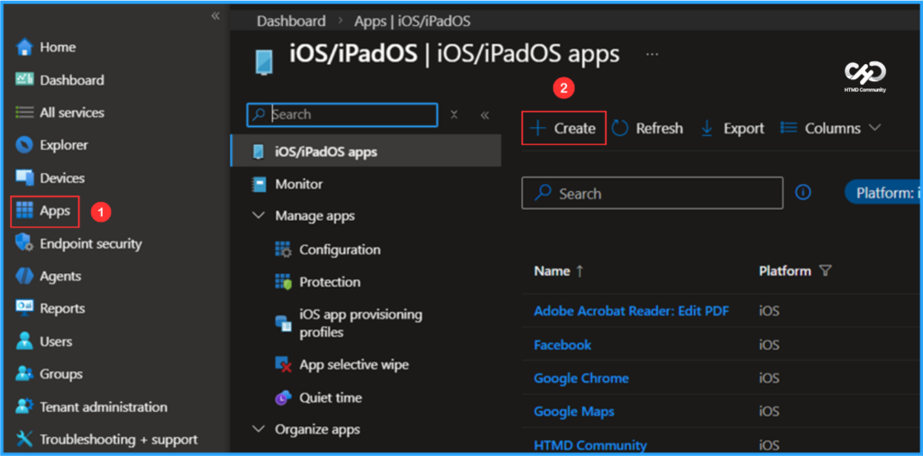Click the Configuration gear grid icon
This screenshot has height=456, width=923.
coord(283,250)
